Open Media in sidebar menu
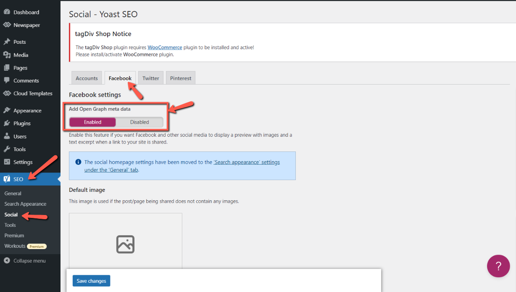This screenshot has width=516, height=292. pos(30,55)
